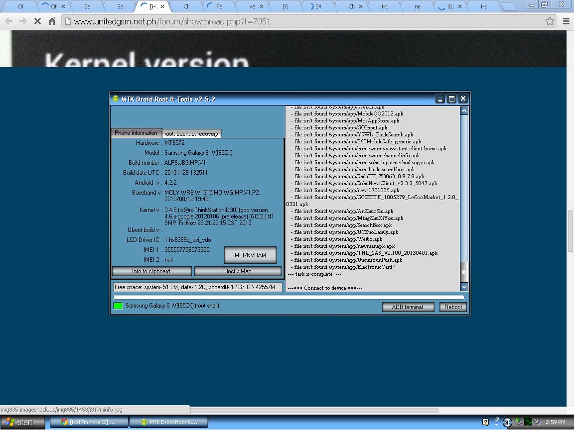
Task: Open the Chrome hamburger menu
Action: (x=566, y=21)
